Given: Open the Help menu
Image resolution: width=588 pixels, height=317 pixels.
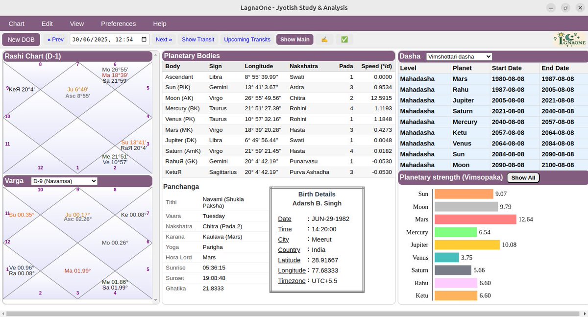Looking at the screenshot, I should pyautogui.click(x=159, y=23).
